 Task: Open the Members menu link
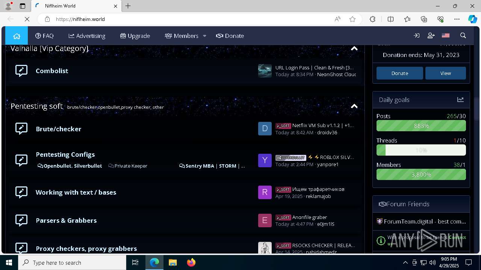pos(182,36)
